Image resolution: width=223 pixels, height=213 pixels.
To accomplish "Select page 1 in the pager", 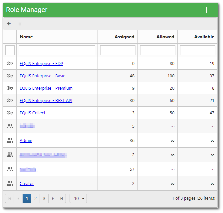I will pos(27,198).
